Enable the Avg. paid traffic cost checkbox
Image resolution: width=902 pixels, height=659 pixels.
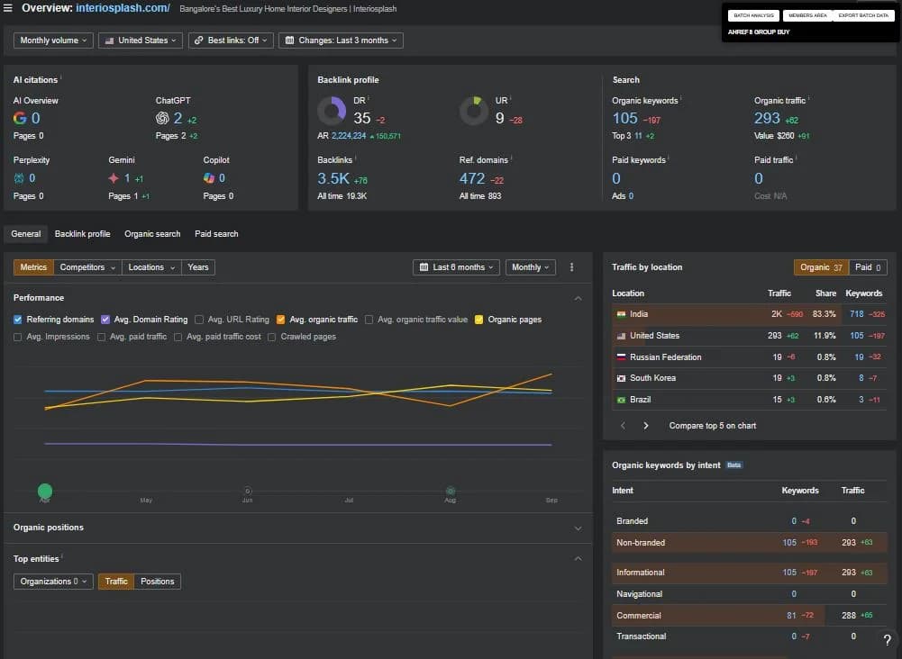point(178,337)
